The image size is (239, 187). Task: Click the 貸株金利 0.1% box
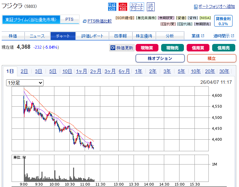point(223,21)
